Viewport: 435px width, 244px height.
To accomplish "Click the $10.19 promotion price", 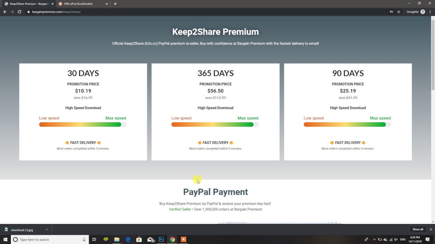I will pyautogui.click(x=83, y=91).
